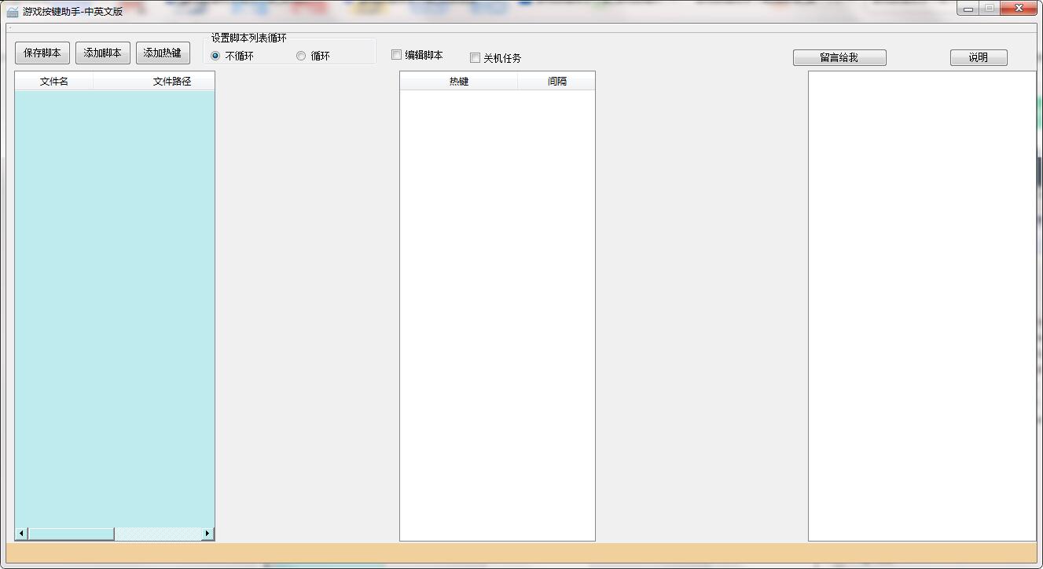Click the application icon in the title bar
This screenshot has width=1043, height=569.
8,9
